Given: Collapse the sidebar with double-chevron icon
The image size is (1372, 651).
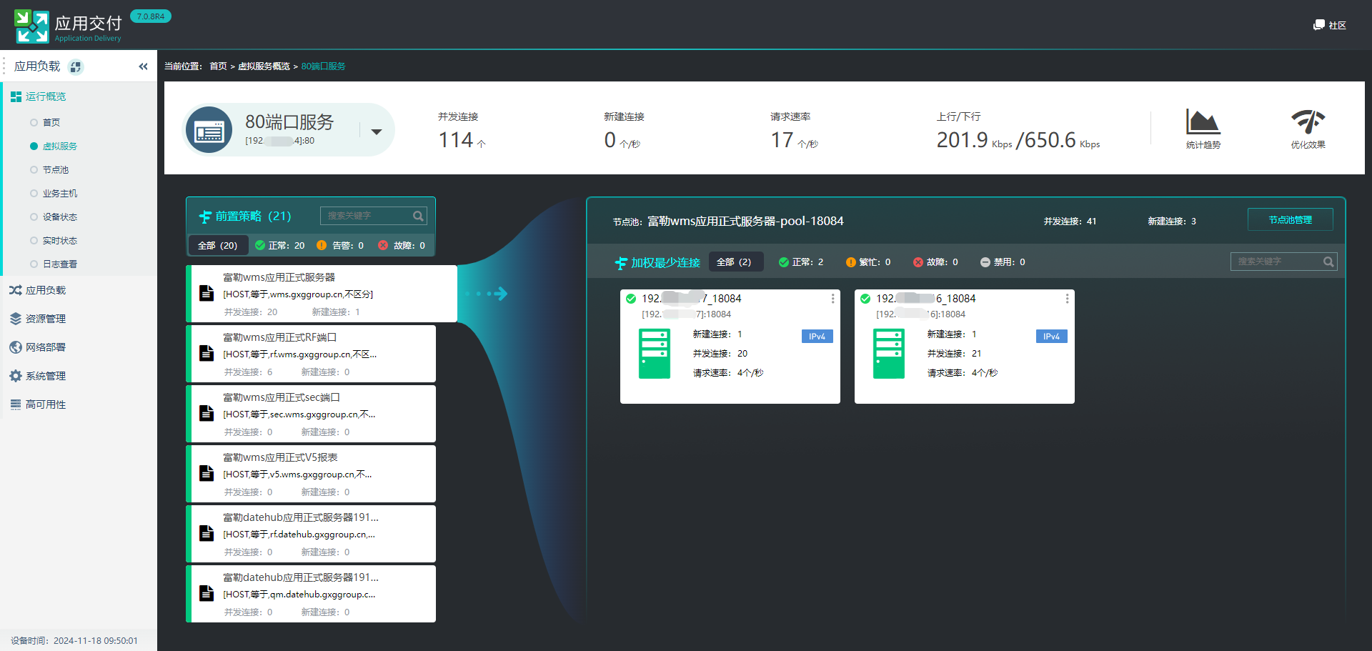Looking at the screenshot, I should tap(143, 66).
